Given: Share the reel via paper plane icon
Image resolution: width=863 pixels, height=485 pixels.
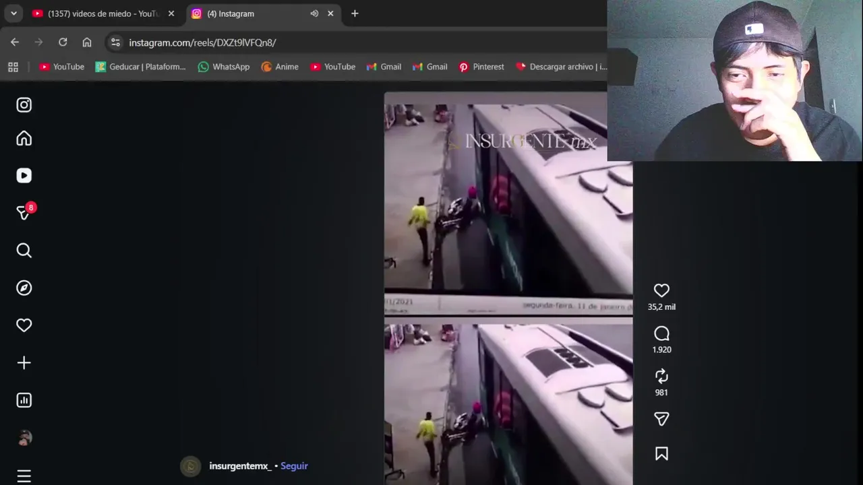Looking at the screenshot, I should click(661, 419).
